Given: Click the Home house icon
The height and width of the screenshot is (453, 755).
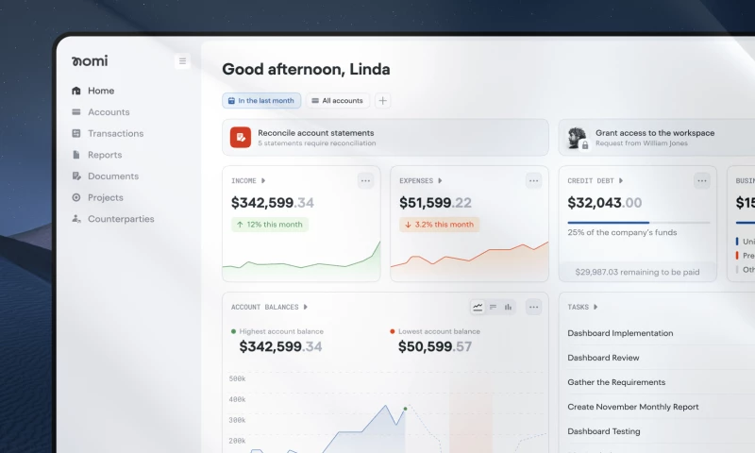Looking at the screenshot, I should tap(76, 91).
